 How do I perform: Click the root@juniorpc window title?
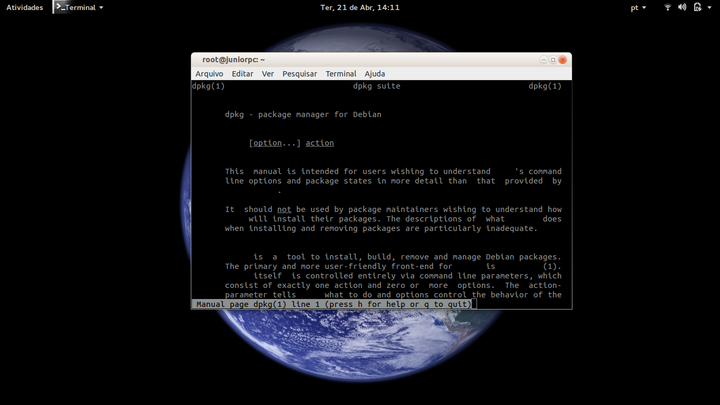click(233, 60)
